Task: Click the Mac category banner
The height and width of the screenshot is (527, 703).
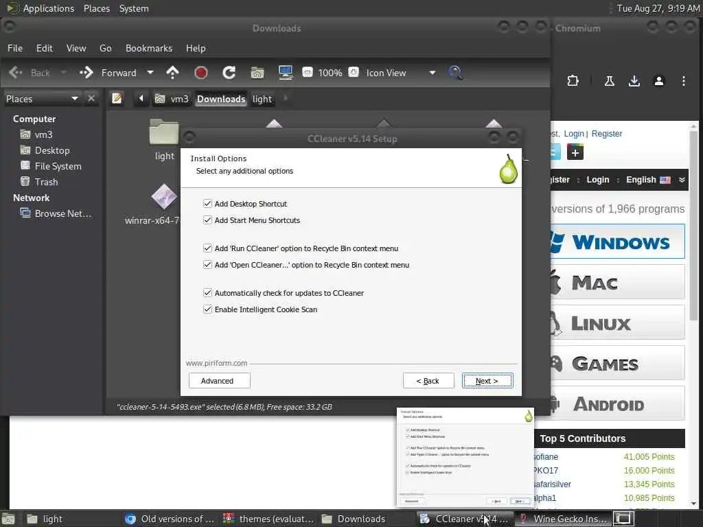Action: coord(618,282)
